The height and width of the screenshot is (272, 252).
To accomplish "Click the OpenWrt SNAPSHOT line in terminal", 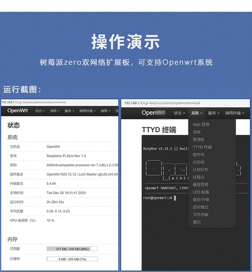I will [x=166, y=188].
